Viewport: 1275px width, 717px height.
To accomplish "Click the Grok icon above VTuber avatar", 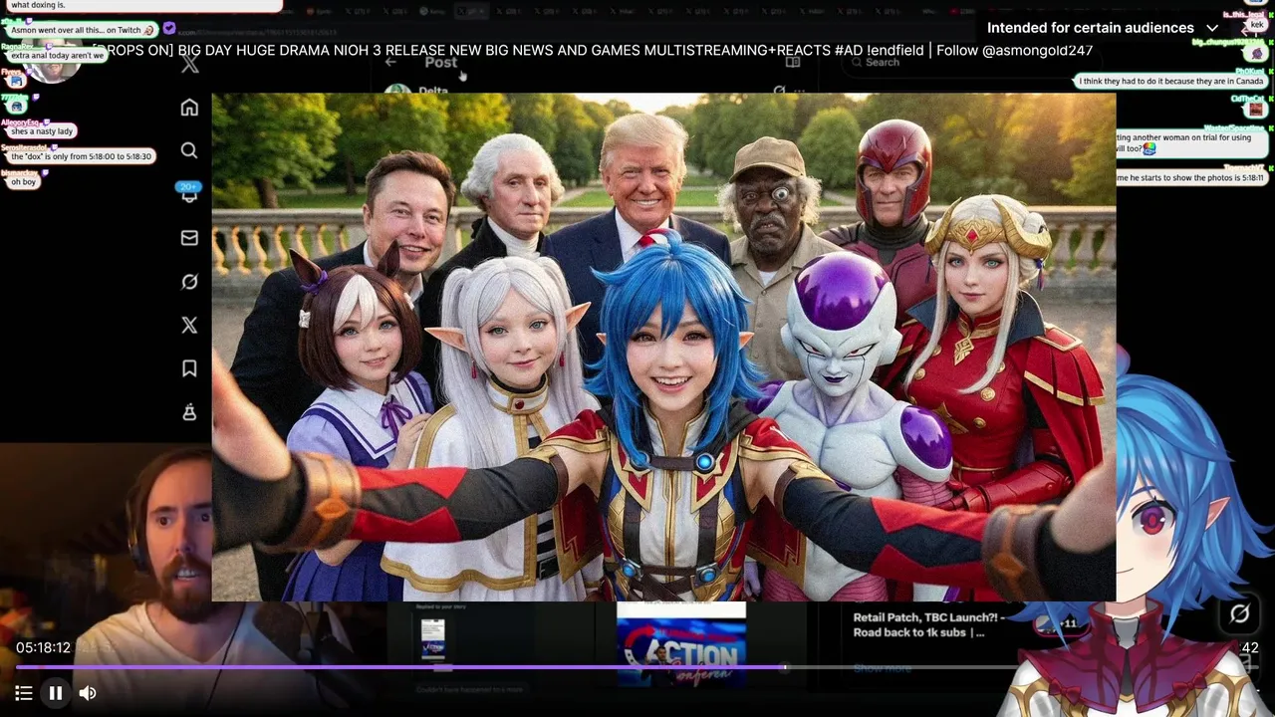I will [1239, 613].
